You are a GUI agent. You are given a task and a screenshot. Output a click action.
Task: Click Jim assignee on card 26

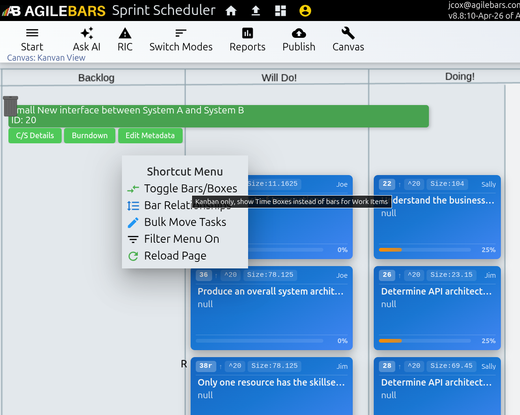[490, 275]
